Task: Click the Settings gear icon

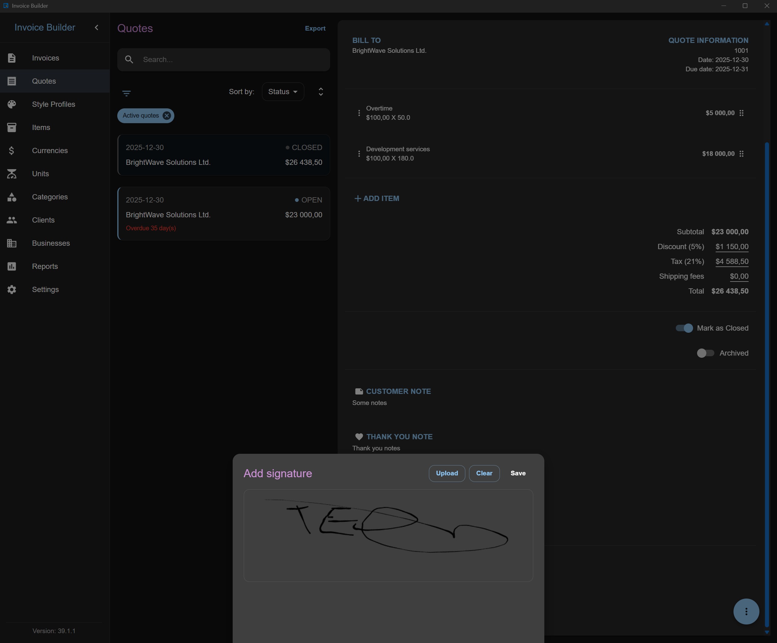Action: pos(12,290)
